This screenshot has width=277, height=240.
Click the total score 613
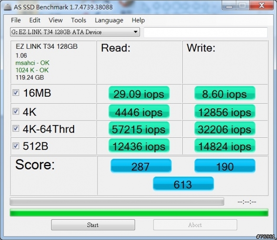(x=183, y=184)
